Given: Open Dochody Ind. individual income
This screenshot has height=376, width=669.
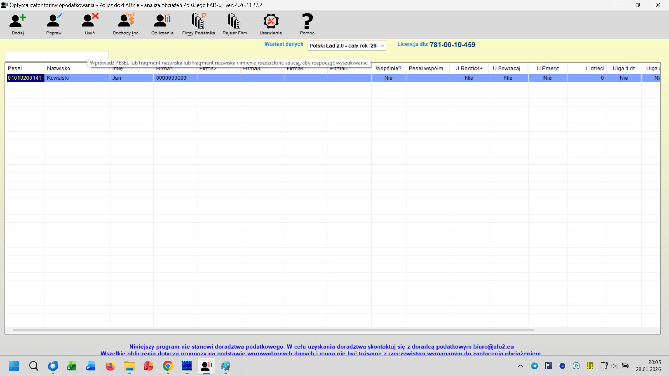Looking at the screenshot, I should pyautogui.click(x=126, y=24).
